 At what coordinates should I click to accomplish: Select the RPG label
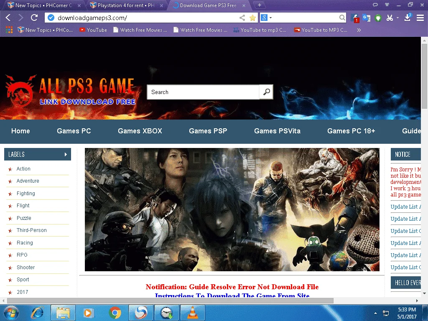coord(22,255)
